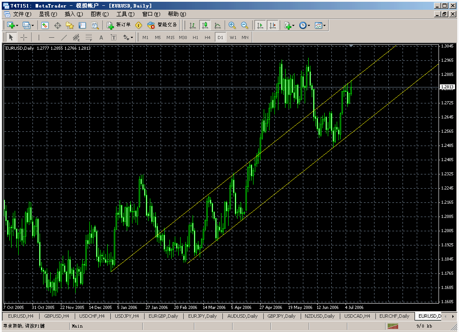
Task: Expand the Profiles dropdown arrow
Action: (32, 25)
